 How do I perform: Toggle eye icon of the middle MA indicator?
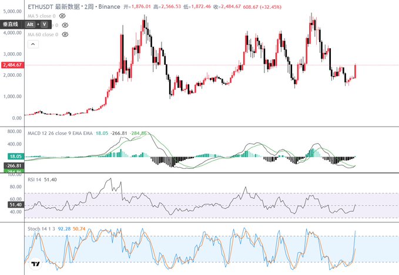click(65, 25)
